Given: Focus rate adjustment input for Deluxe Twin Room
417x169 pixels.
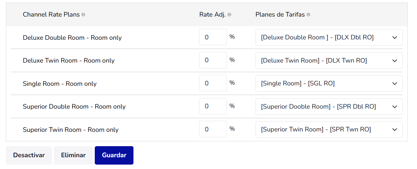Looking at the screenshot, I should (x=213, y=60).
